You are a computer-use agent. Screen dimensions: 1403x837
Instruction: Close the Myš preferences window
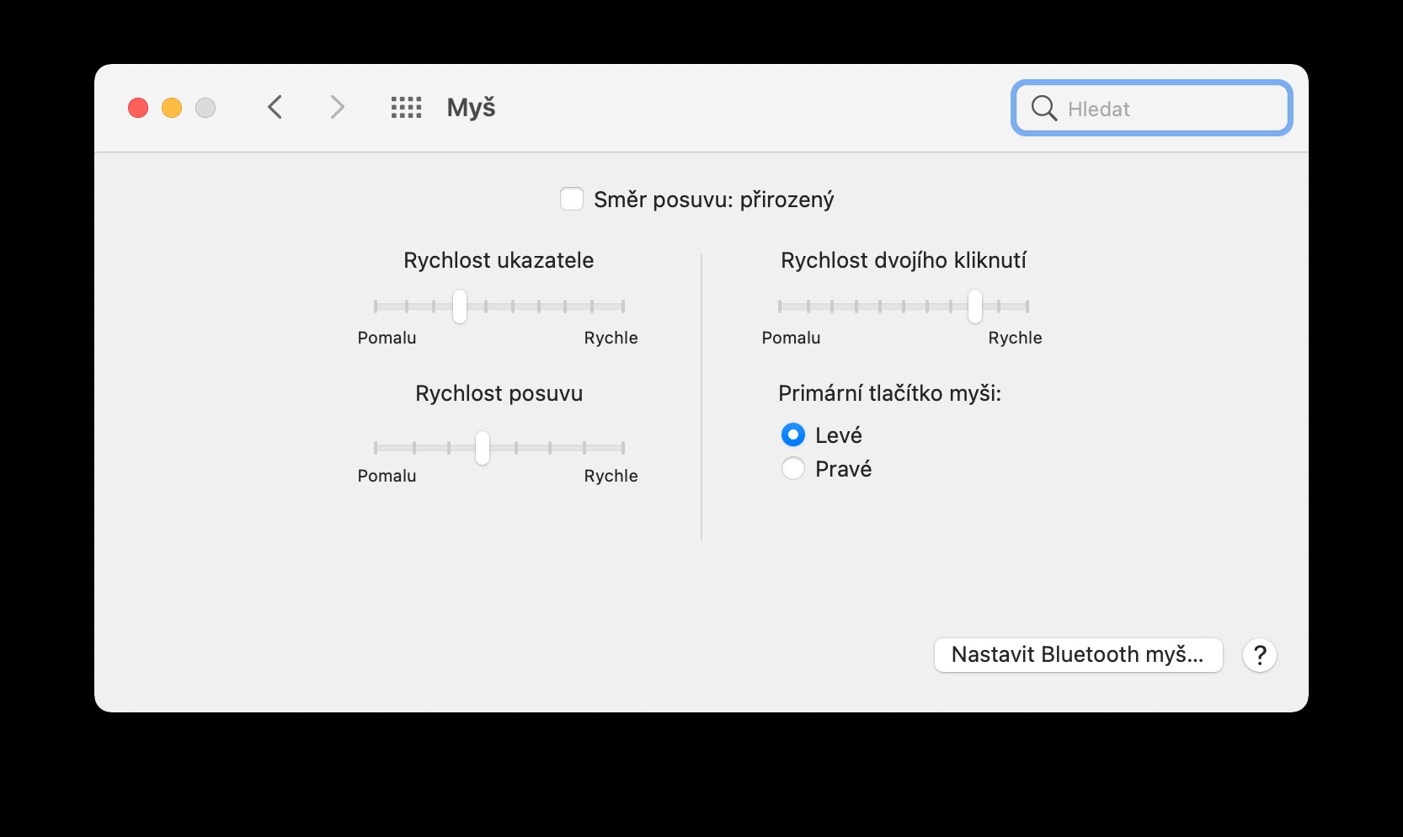(138, 108)
